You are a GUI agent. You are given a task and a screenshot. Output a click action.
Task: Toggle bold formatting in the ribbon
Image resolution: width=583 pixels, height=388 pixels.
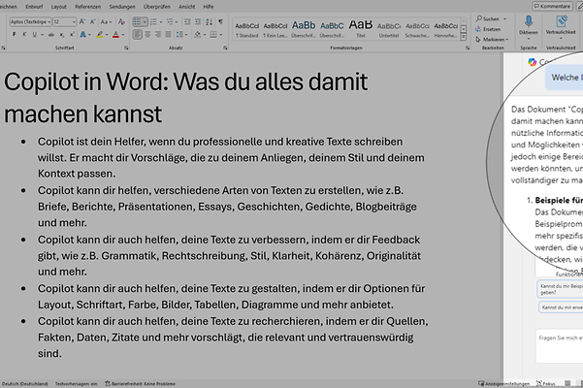[14, 34]
